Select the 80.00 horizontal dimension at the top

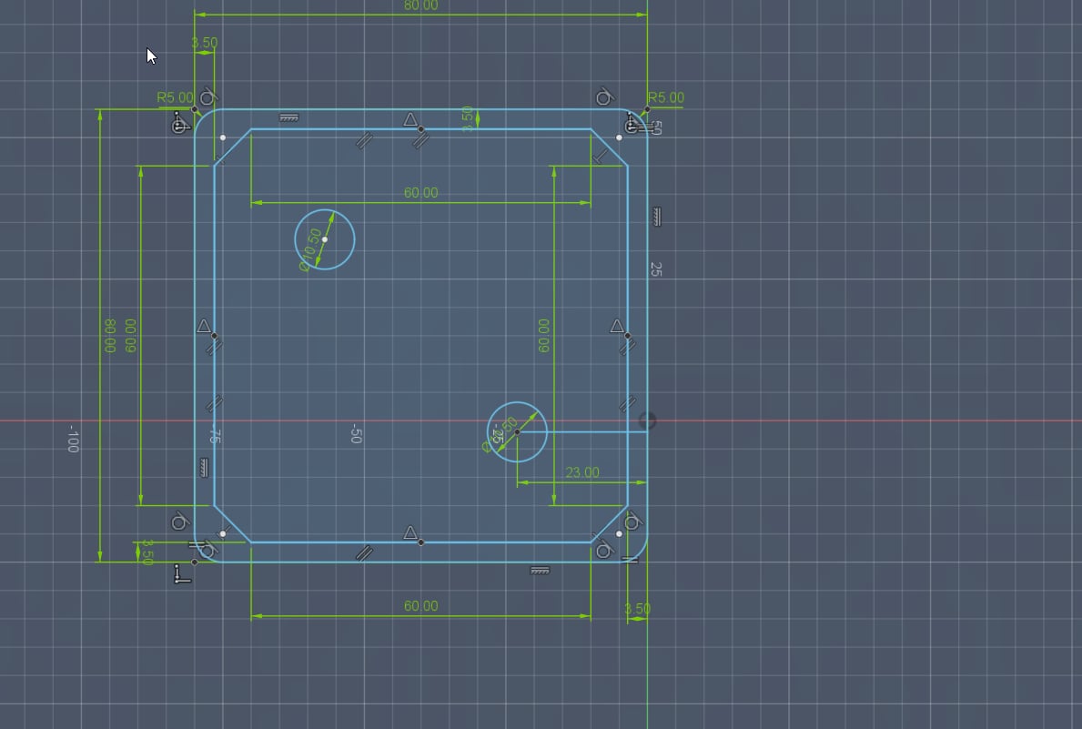[x=420, y=5]
